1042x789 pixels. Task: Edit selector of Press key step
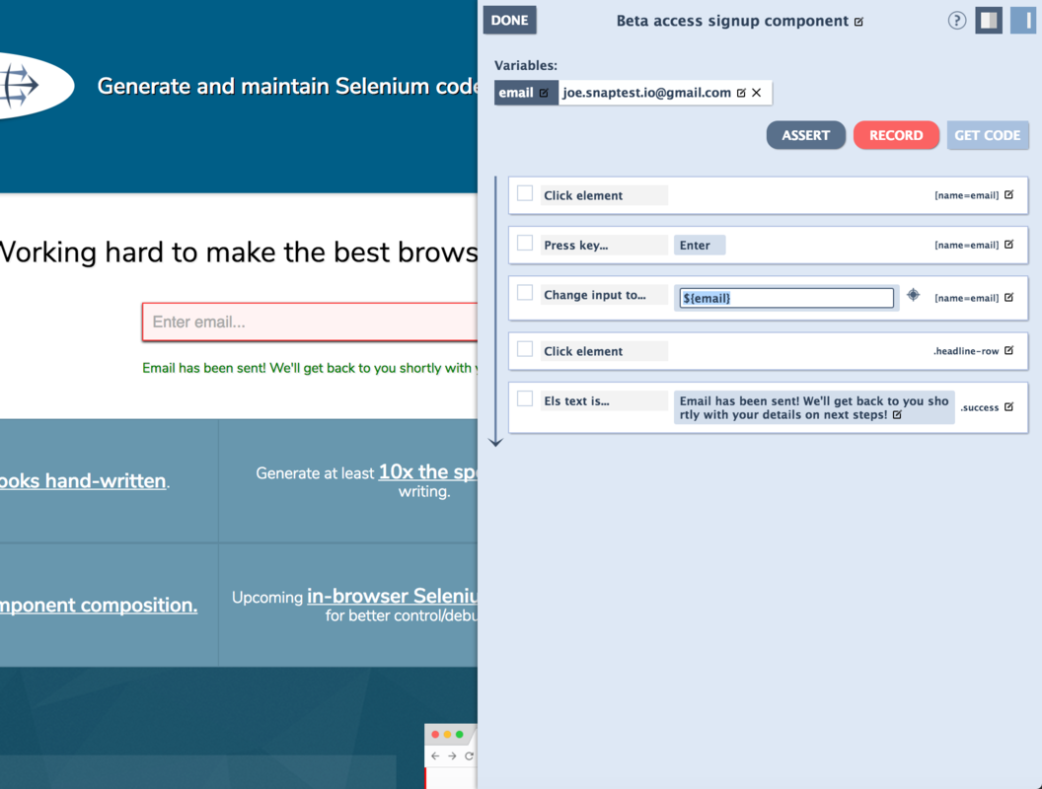click(x=1008, y=245)
